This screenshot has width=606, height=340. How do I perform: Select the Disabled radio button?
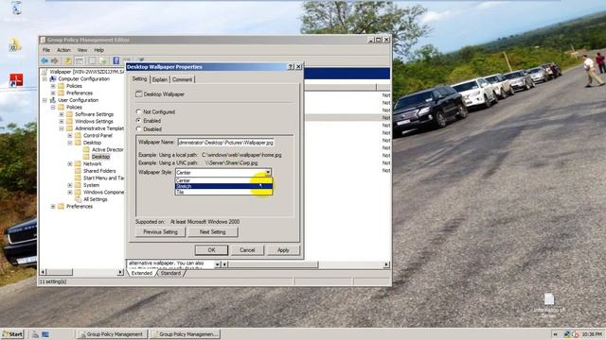click(x=139, y=128)
